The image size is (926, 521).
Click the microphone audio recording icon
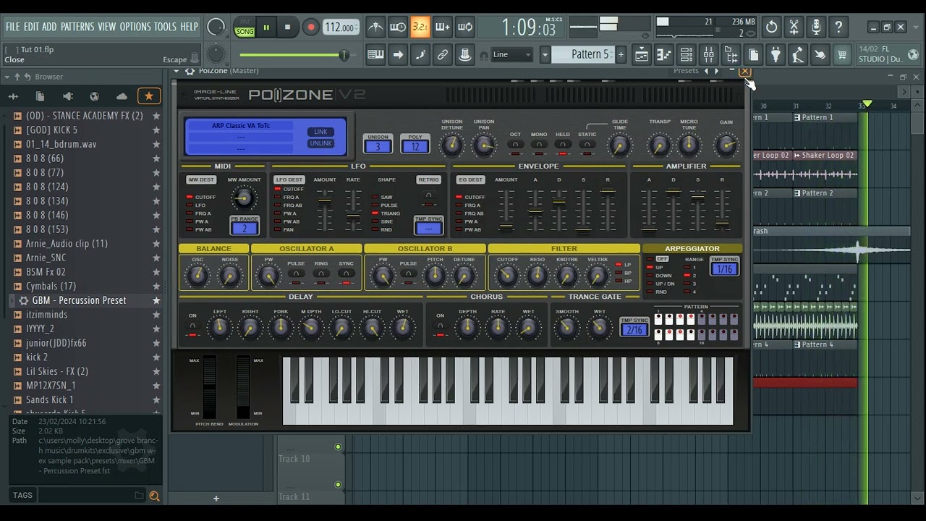point(816,27)
